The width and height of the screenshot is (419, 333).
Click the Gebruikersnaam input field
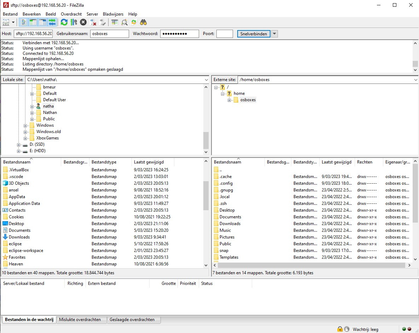tap(110, 34)
